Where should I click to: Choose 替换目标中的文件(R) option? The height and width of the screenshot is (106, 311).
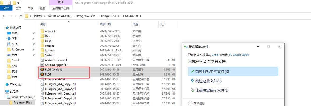coord(233,72)
